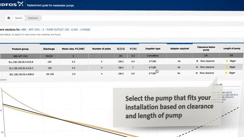The image size is (244, 137).
Task: Sort by Length of pump header
Action: (x=232, y=48)
